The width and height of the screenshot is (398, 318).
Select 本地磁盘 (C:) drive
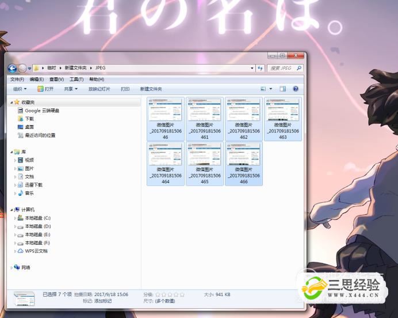coord(37,218)
